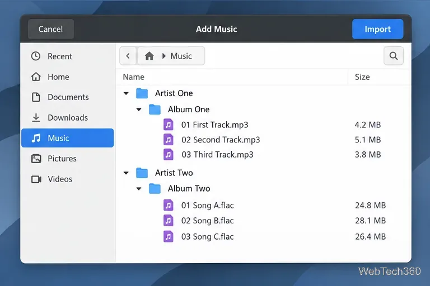Viewport: 430px width, 286px height.
Task: Click the picture icon beside Pictures
Action: tap(36, 159)
